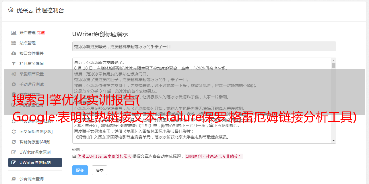Screen dimensions: 369x184
Task: Click the edit icon for UWriter深度原创
Action: (x=13, y=152)
